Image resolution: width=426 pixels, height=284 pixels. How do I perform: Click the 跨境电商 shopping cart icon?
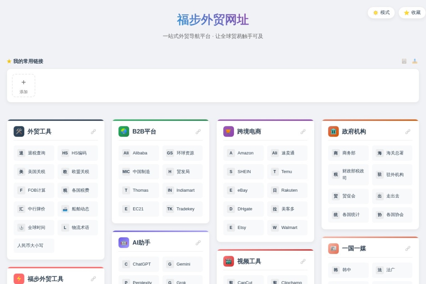pos(229,131)
